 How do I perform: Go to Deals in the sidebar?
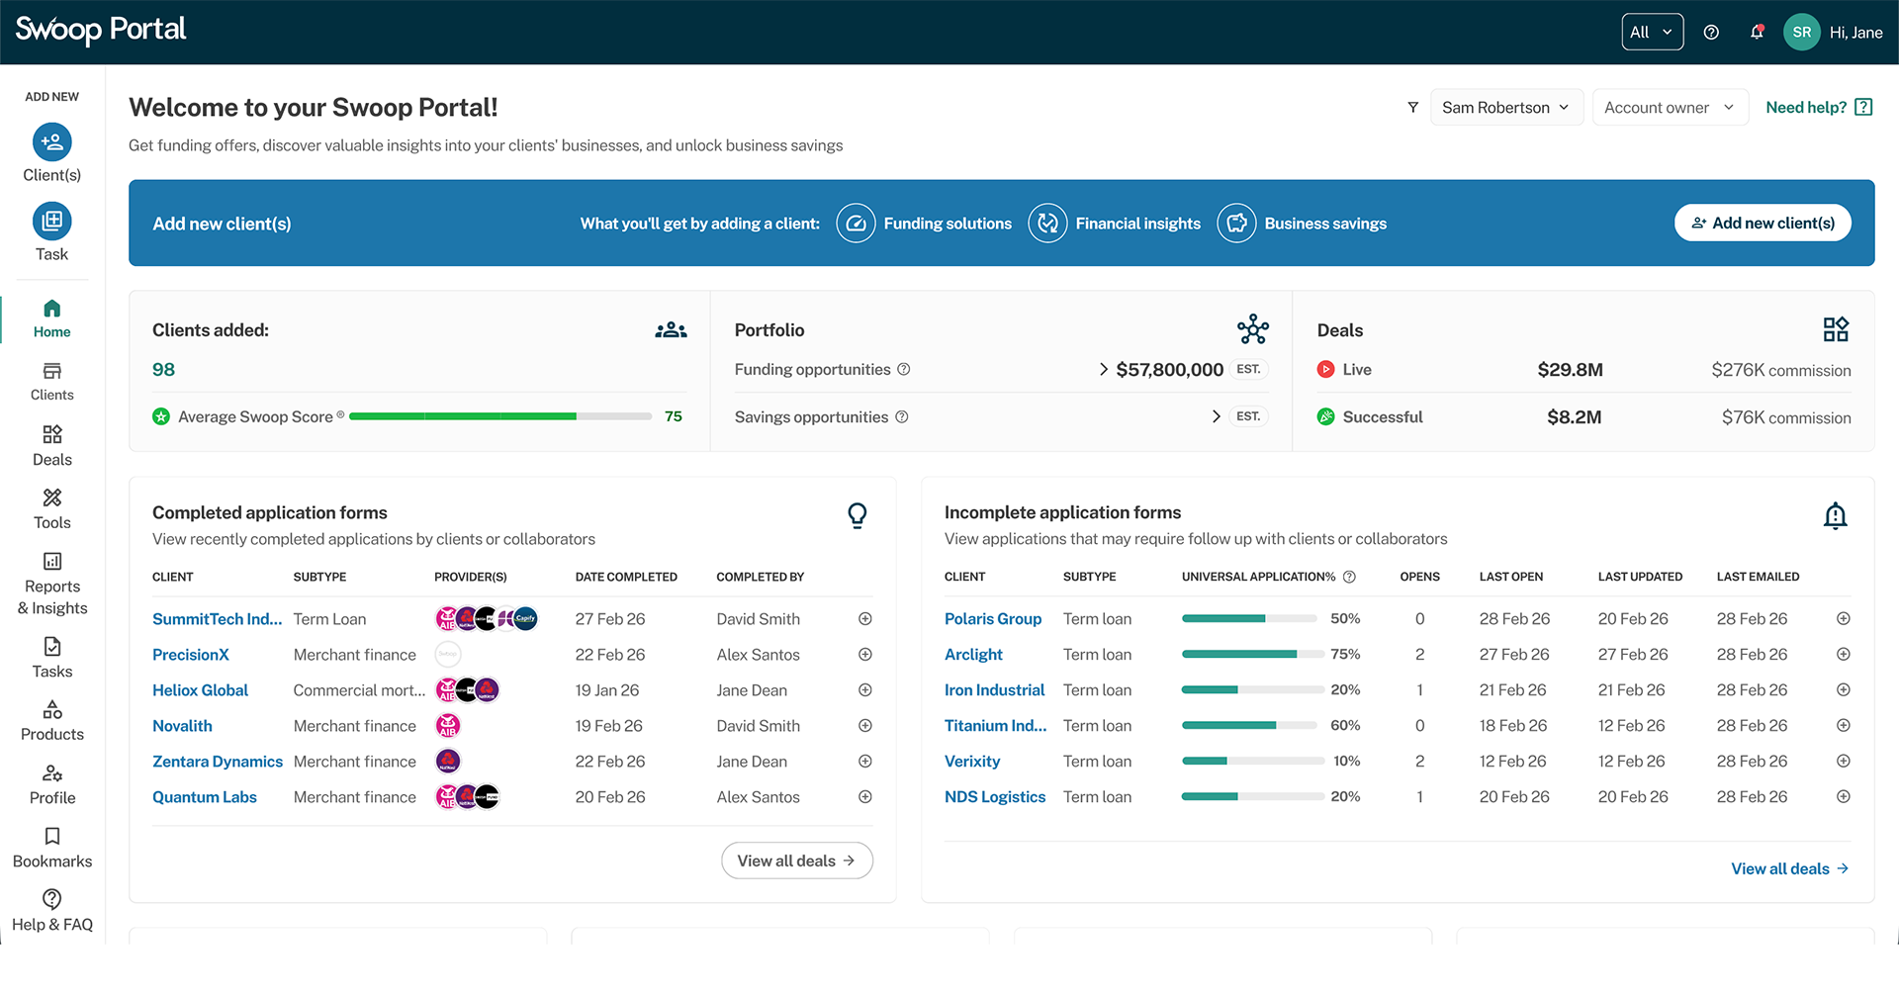tap(51, 445)
